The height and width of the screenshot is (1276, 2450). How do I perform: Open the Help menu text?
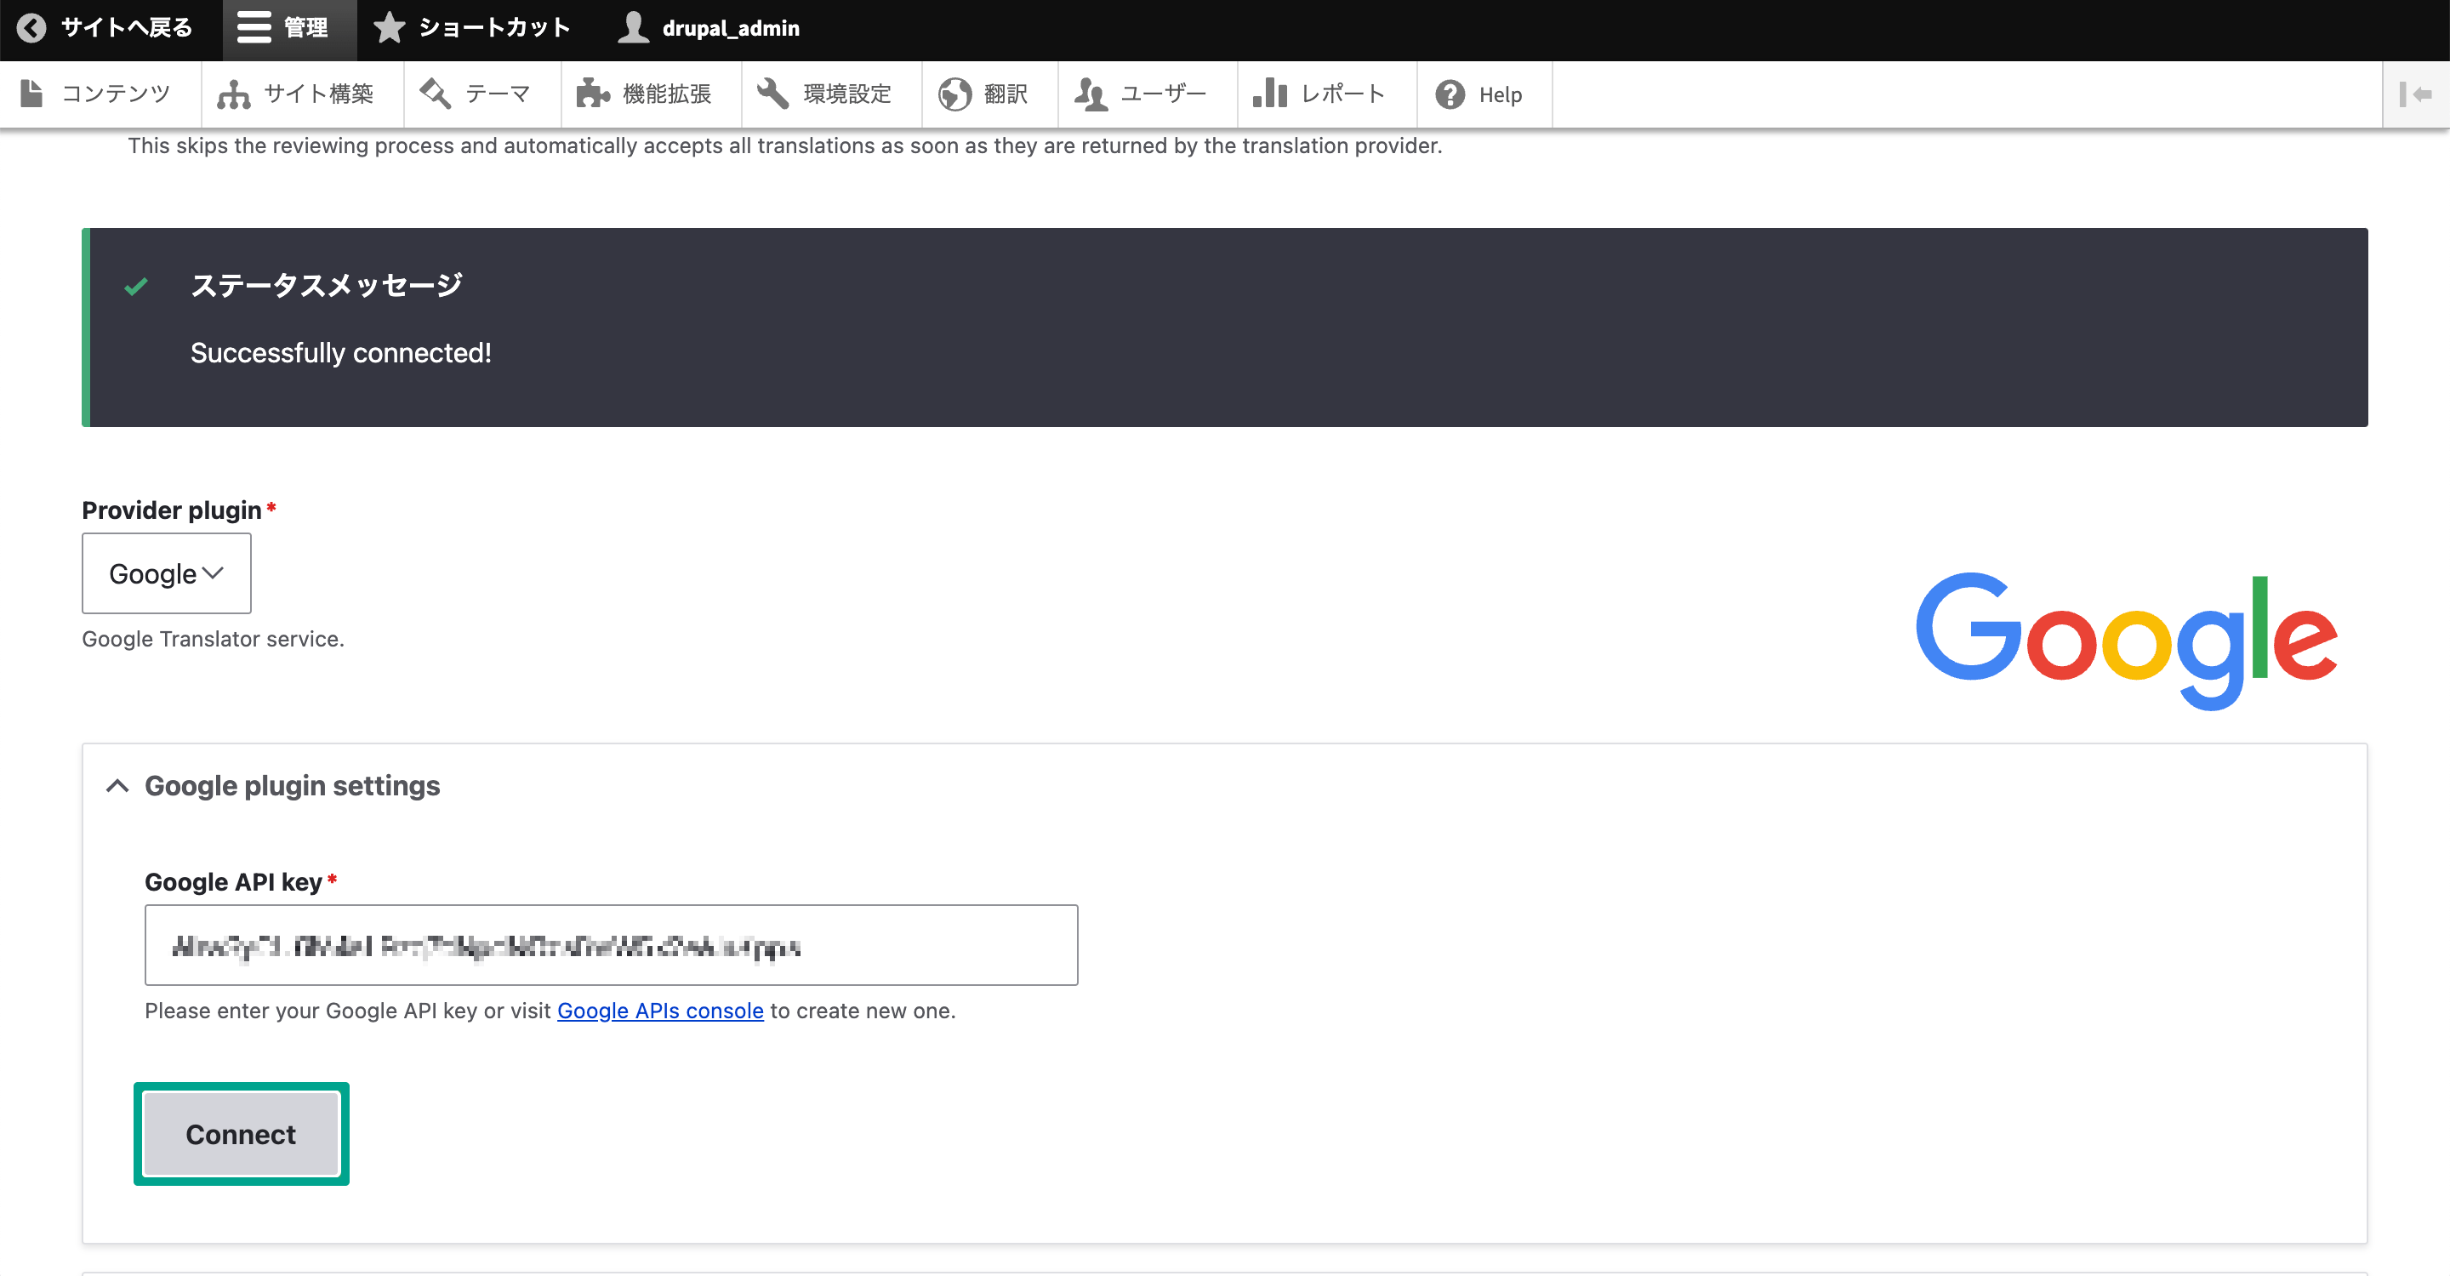coord(1500,95)
